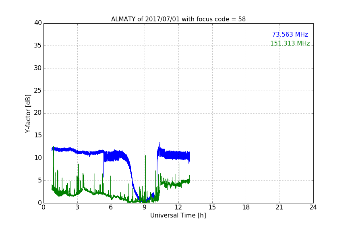This screenshot has height=232, width=348.
Task: Click x-axis tick label 9
Action: click(145, 207)
